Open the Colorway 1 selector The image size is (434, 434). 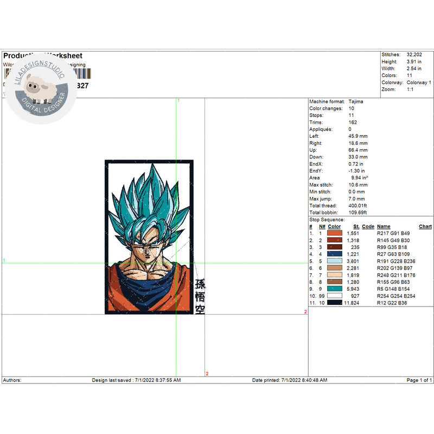pyautogui.click(x=418, y=81)
